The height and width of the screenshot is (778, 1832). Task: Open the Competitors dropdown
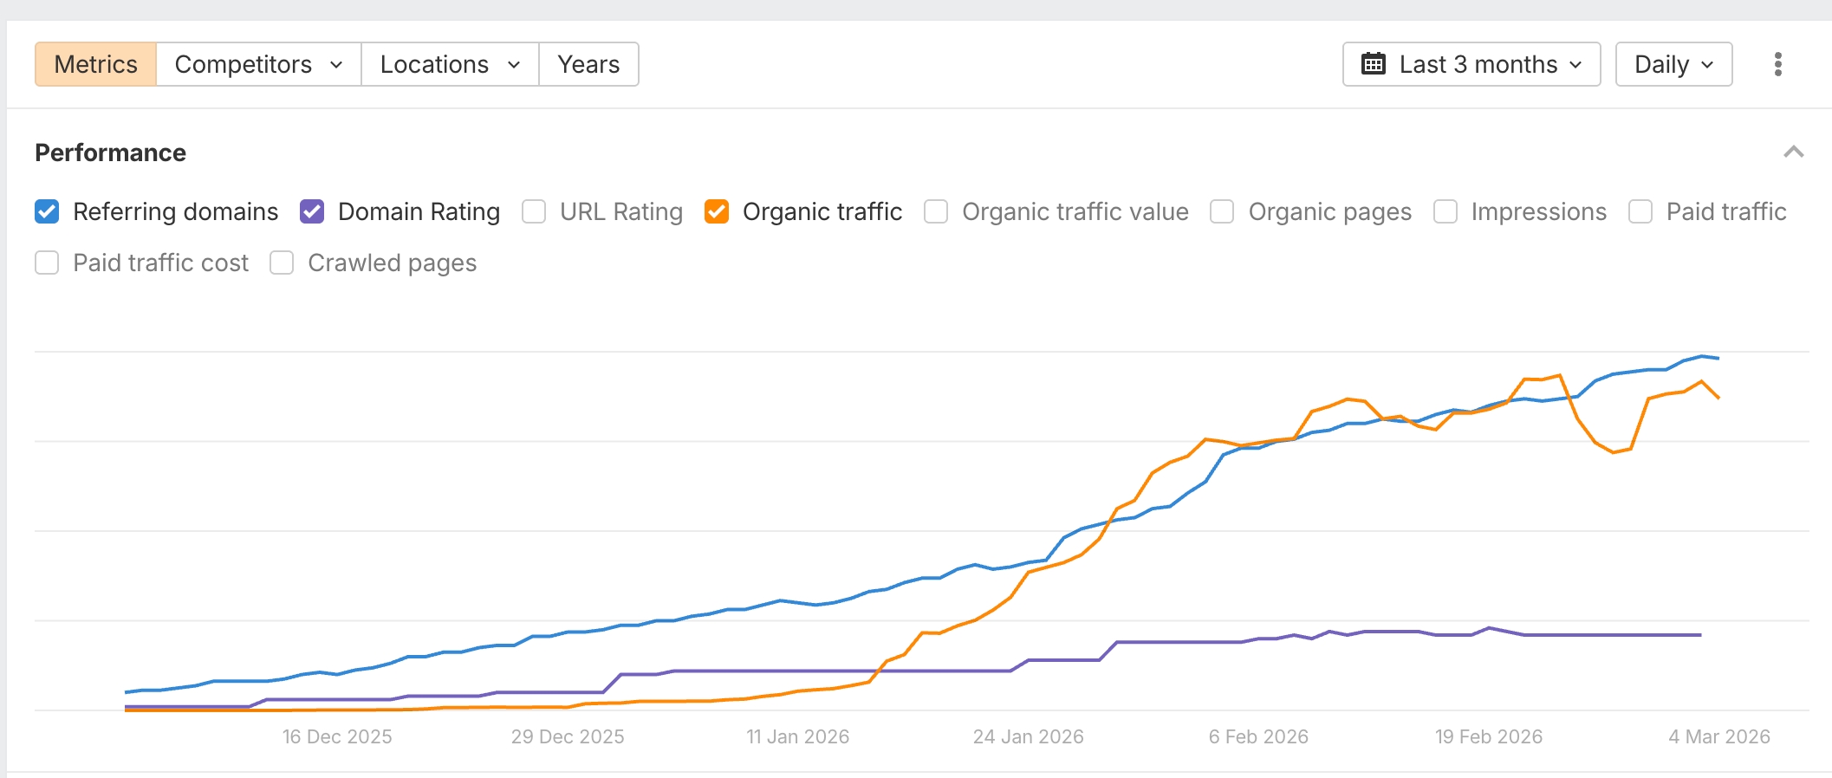coord(258,64)
